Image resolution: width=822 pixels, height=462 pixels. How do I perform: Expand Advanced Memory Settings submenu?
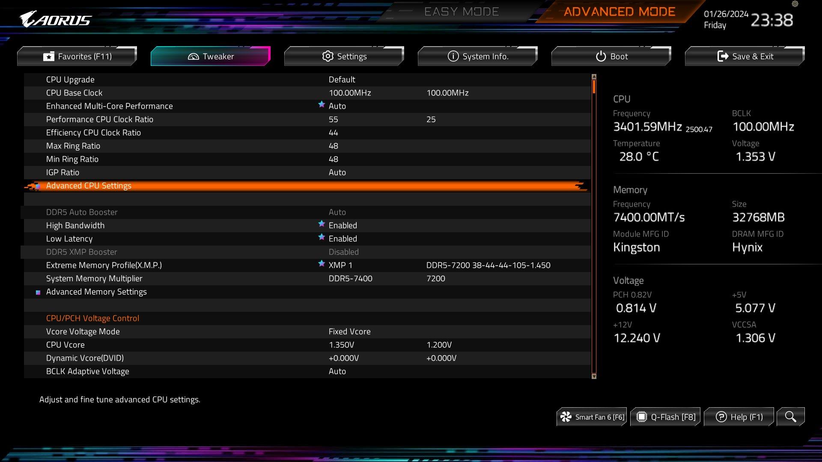tap(96, 292)
